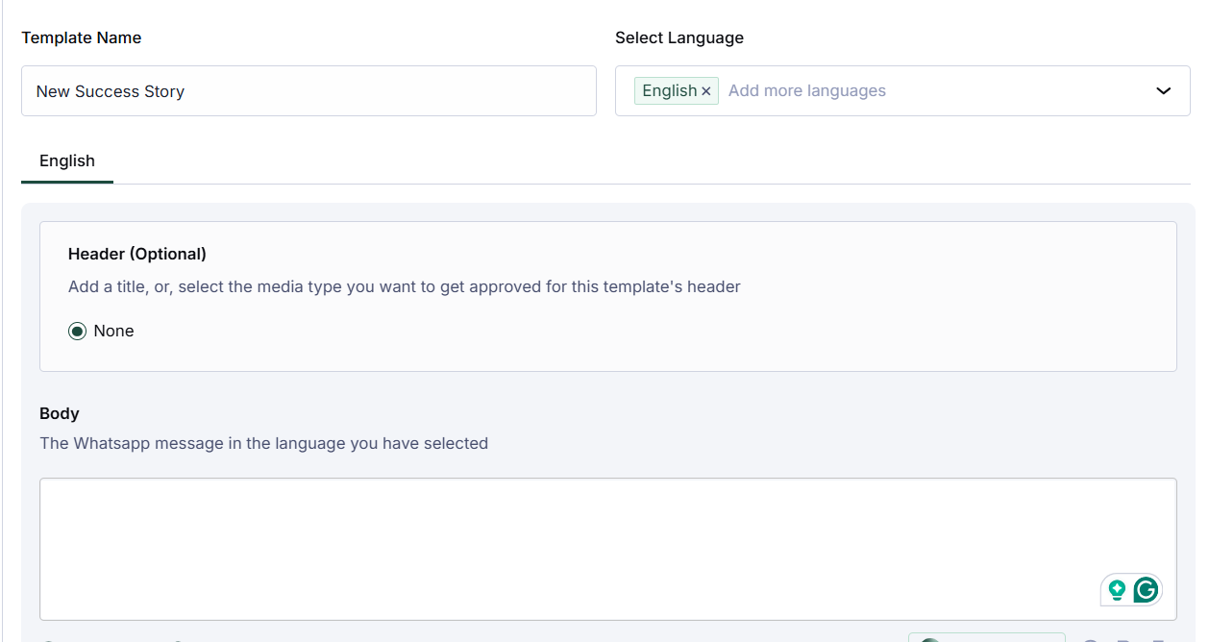Screen dimensions: 1209x642
Task: Expand the Select Language dropdown arrow
Action: point(1163,91)
